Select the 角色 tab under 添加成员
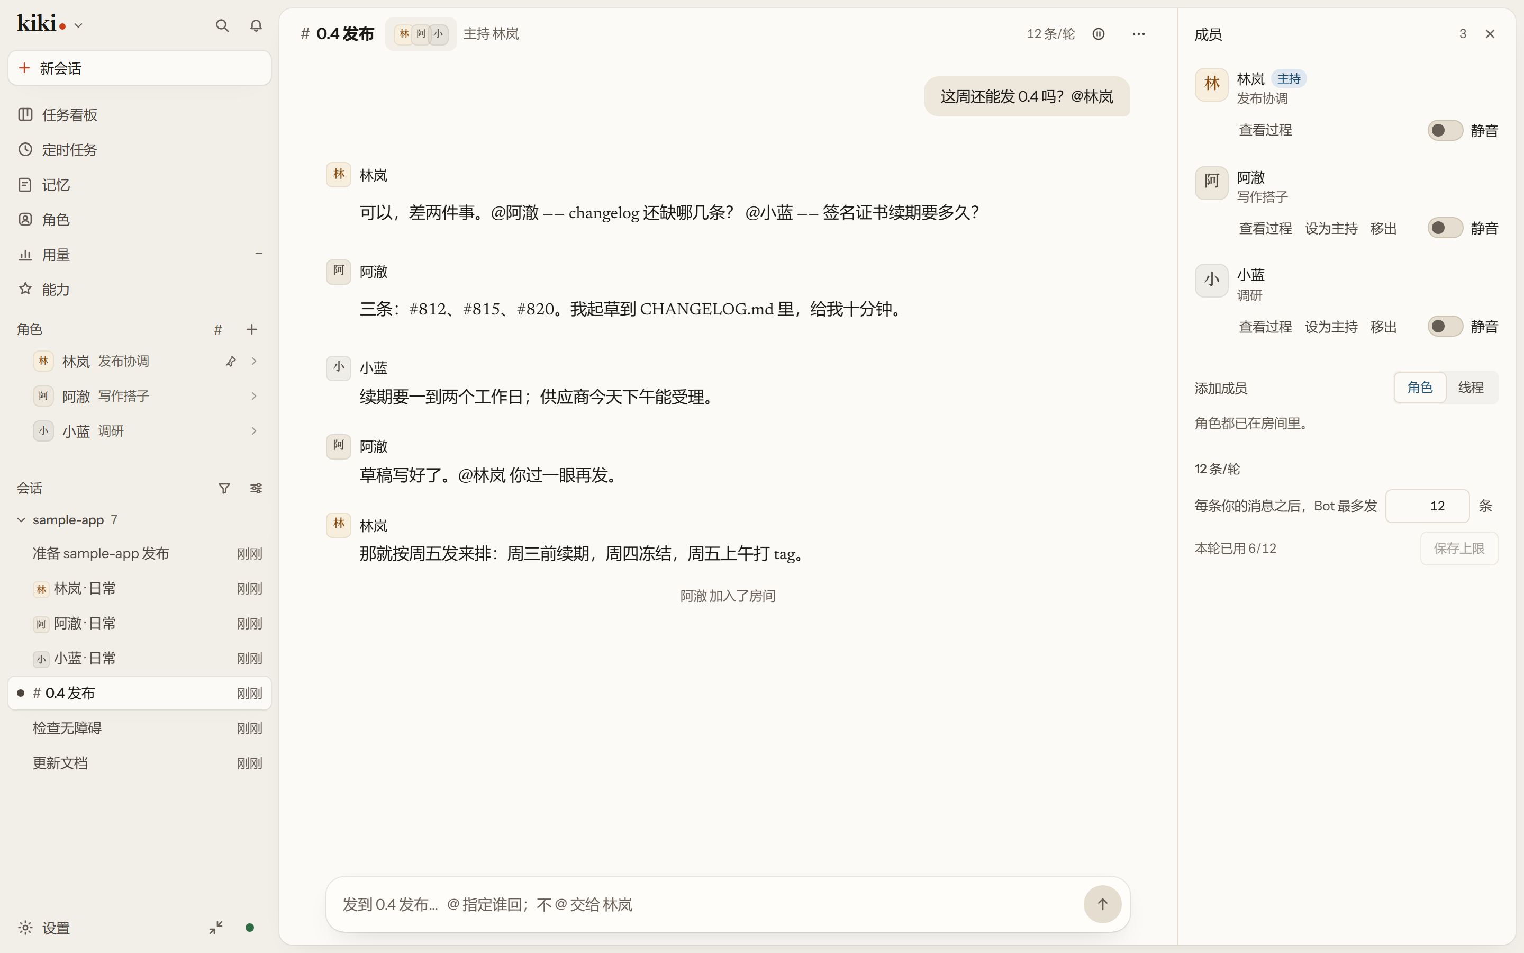The image size is (1524, 953). click(x=1419, y=388)
